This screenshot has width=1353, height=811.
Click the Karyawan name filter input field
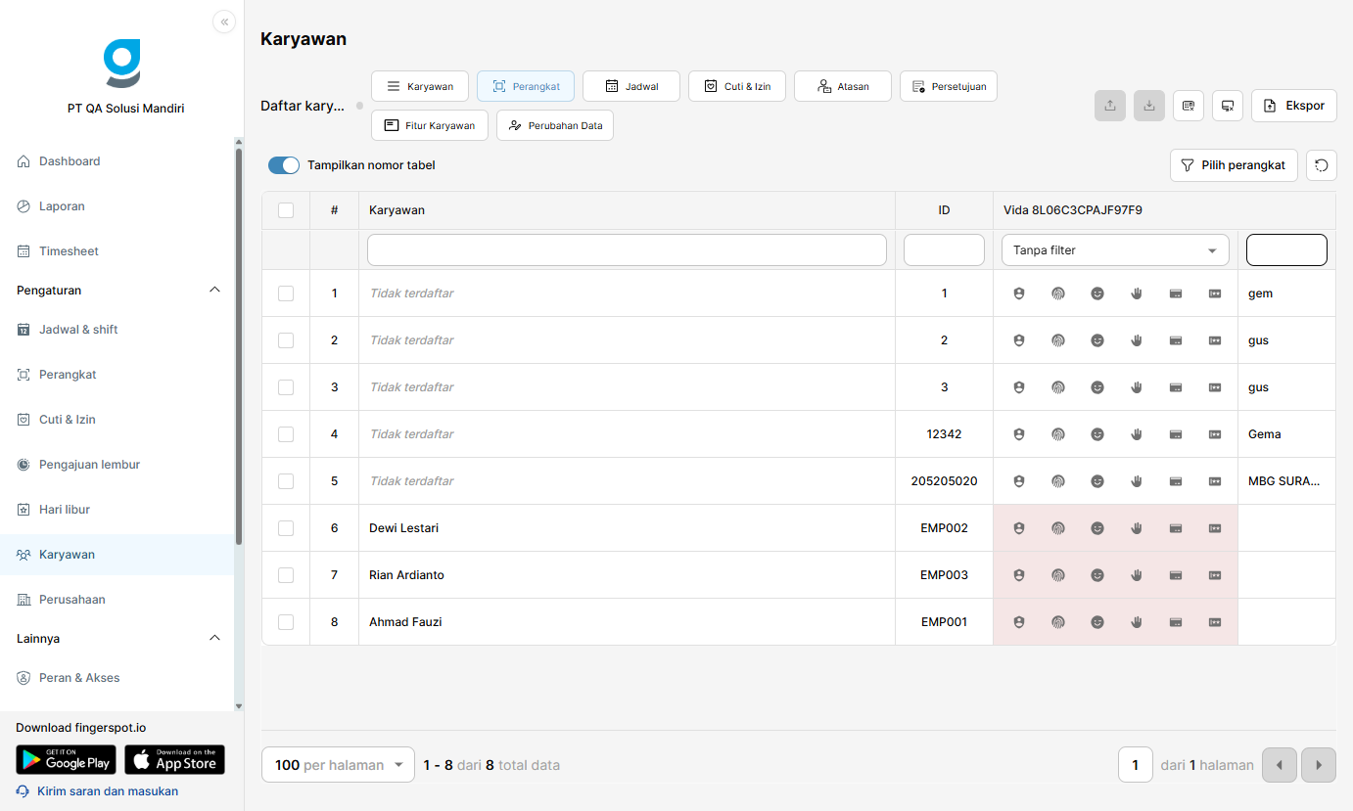coord(627,250)
